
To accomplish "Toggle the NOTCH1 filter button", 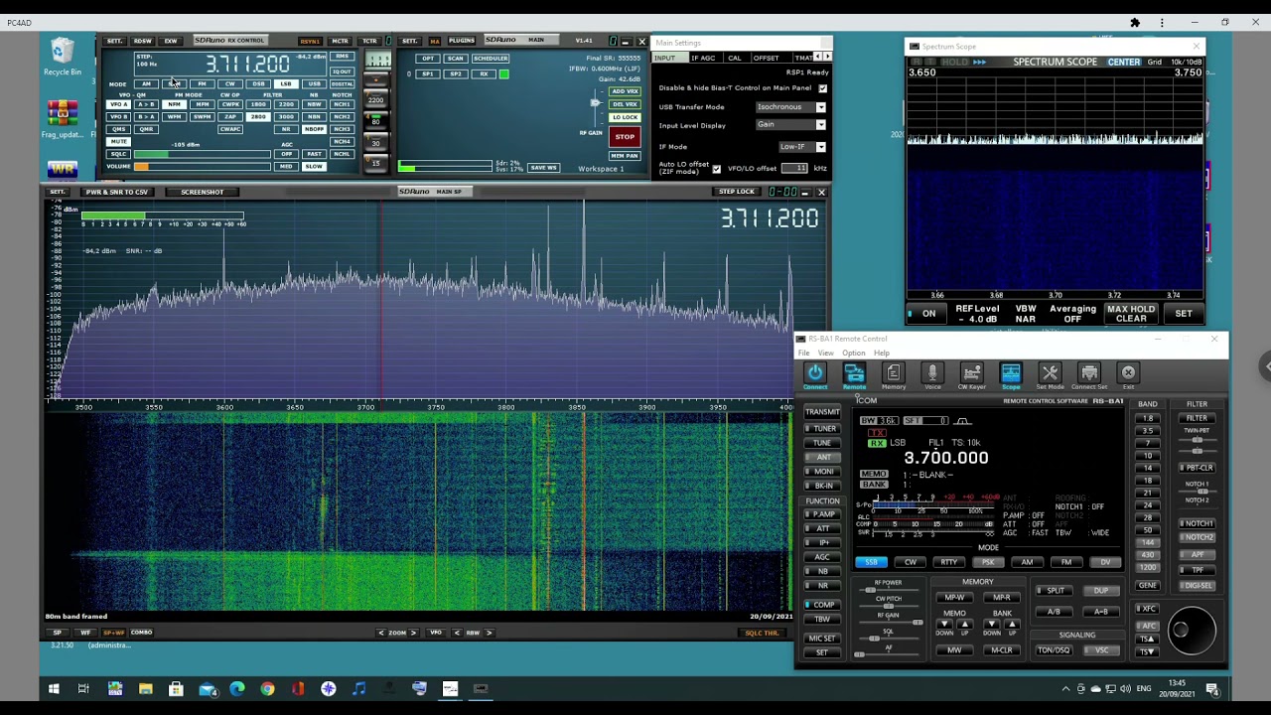I will [x=1197, y=523].
